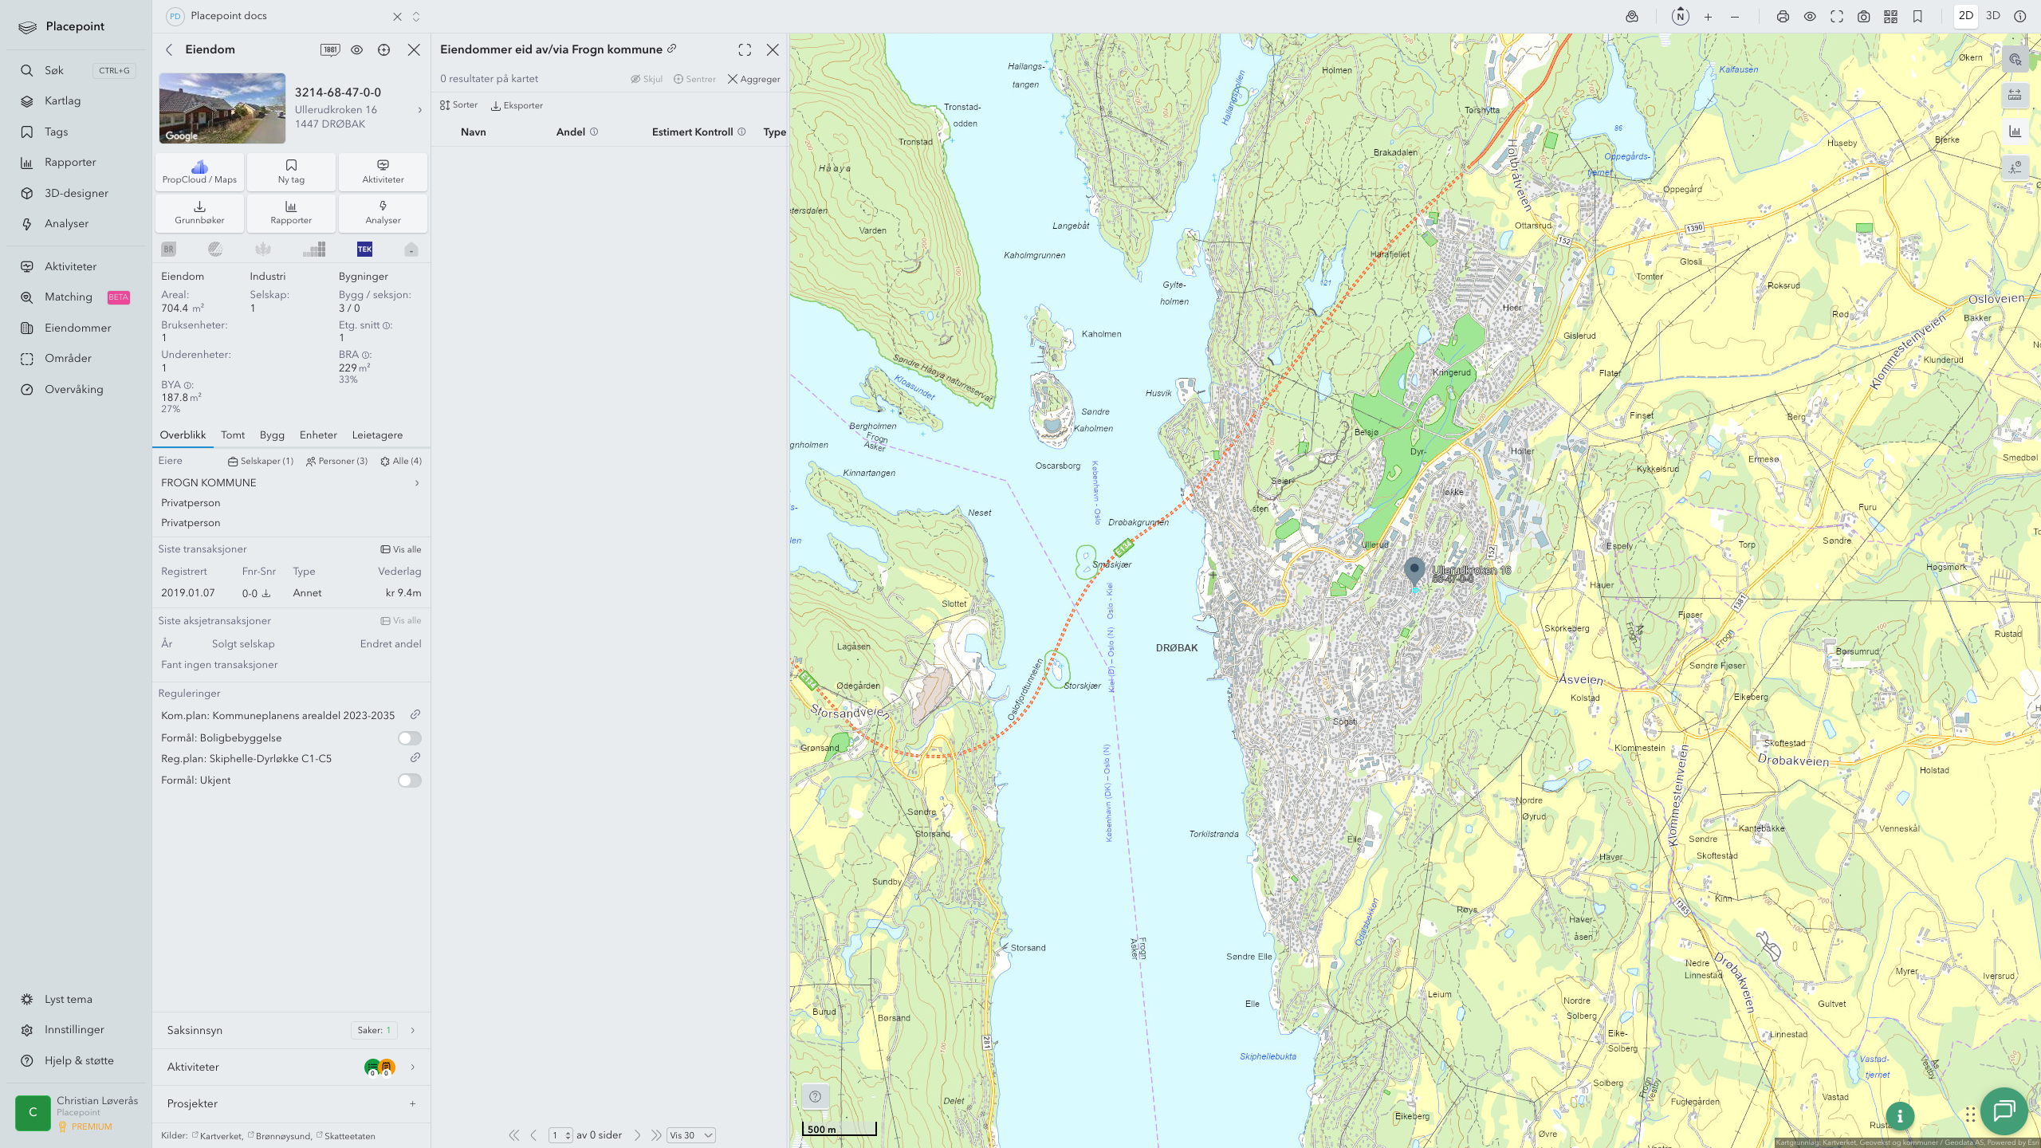2041x1148 pixels.
Task: Open the basemap gallery grid icon
Action: 1890,17
